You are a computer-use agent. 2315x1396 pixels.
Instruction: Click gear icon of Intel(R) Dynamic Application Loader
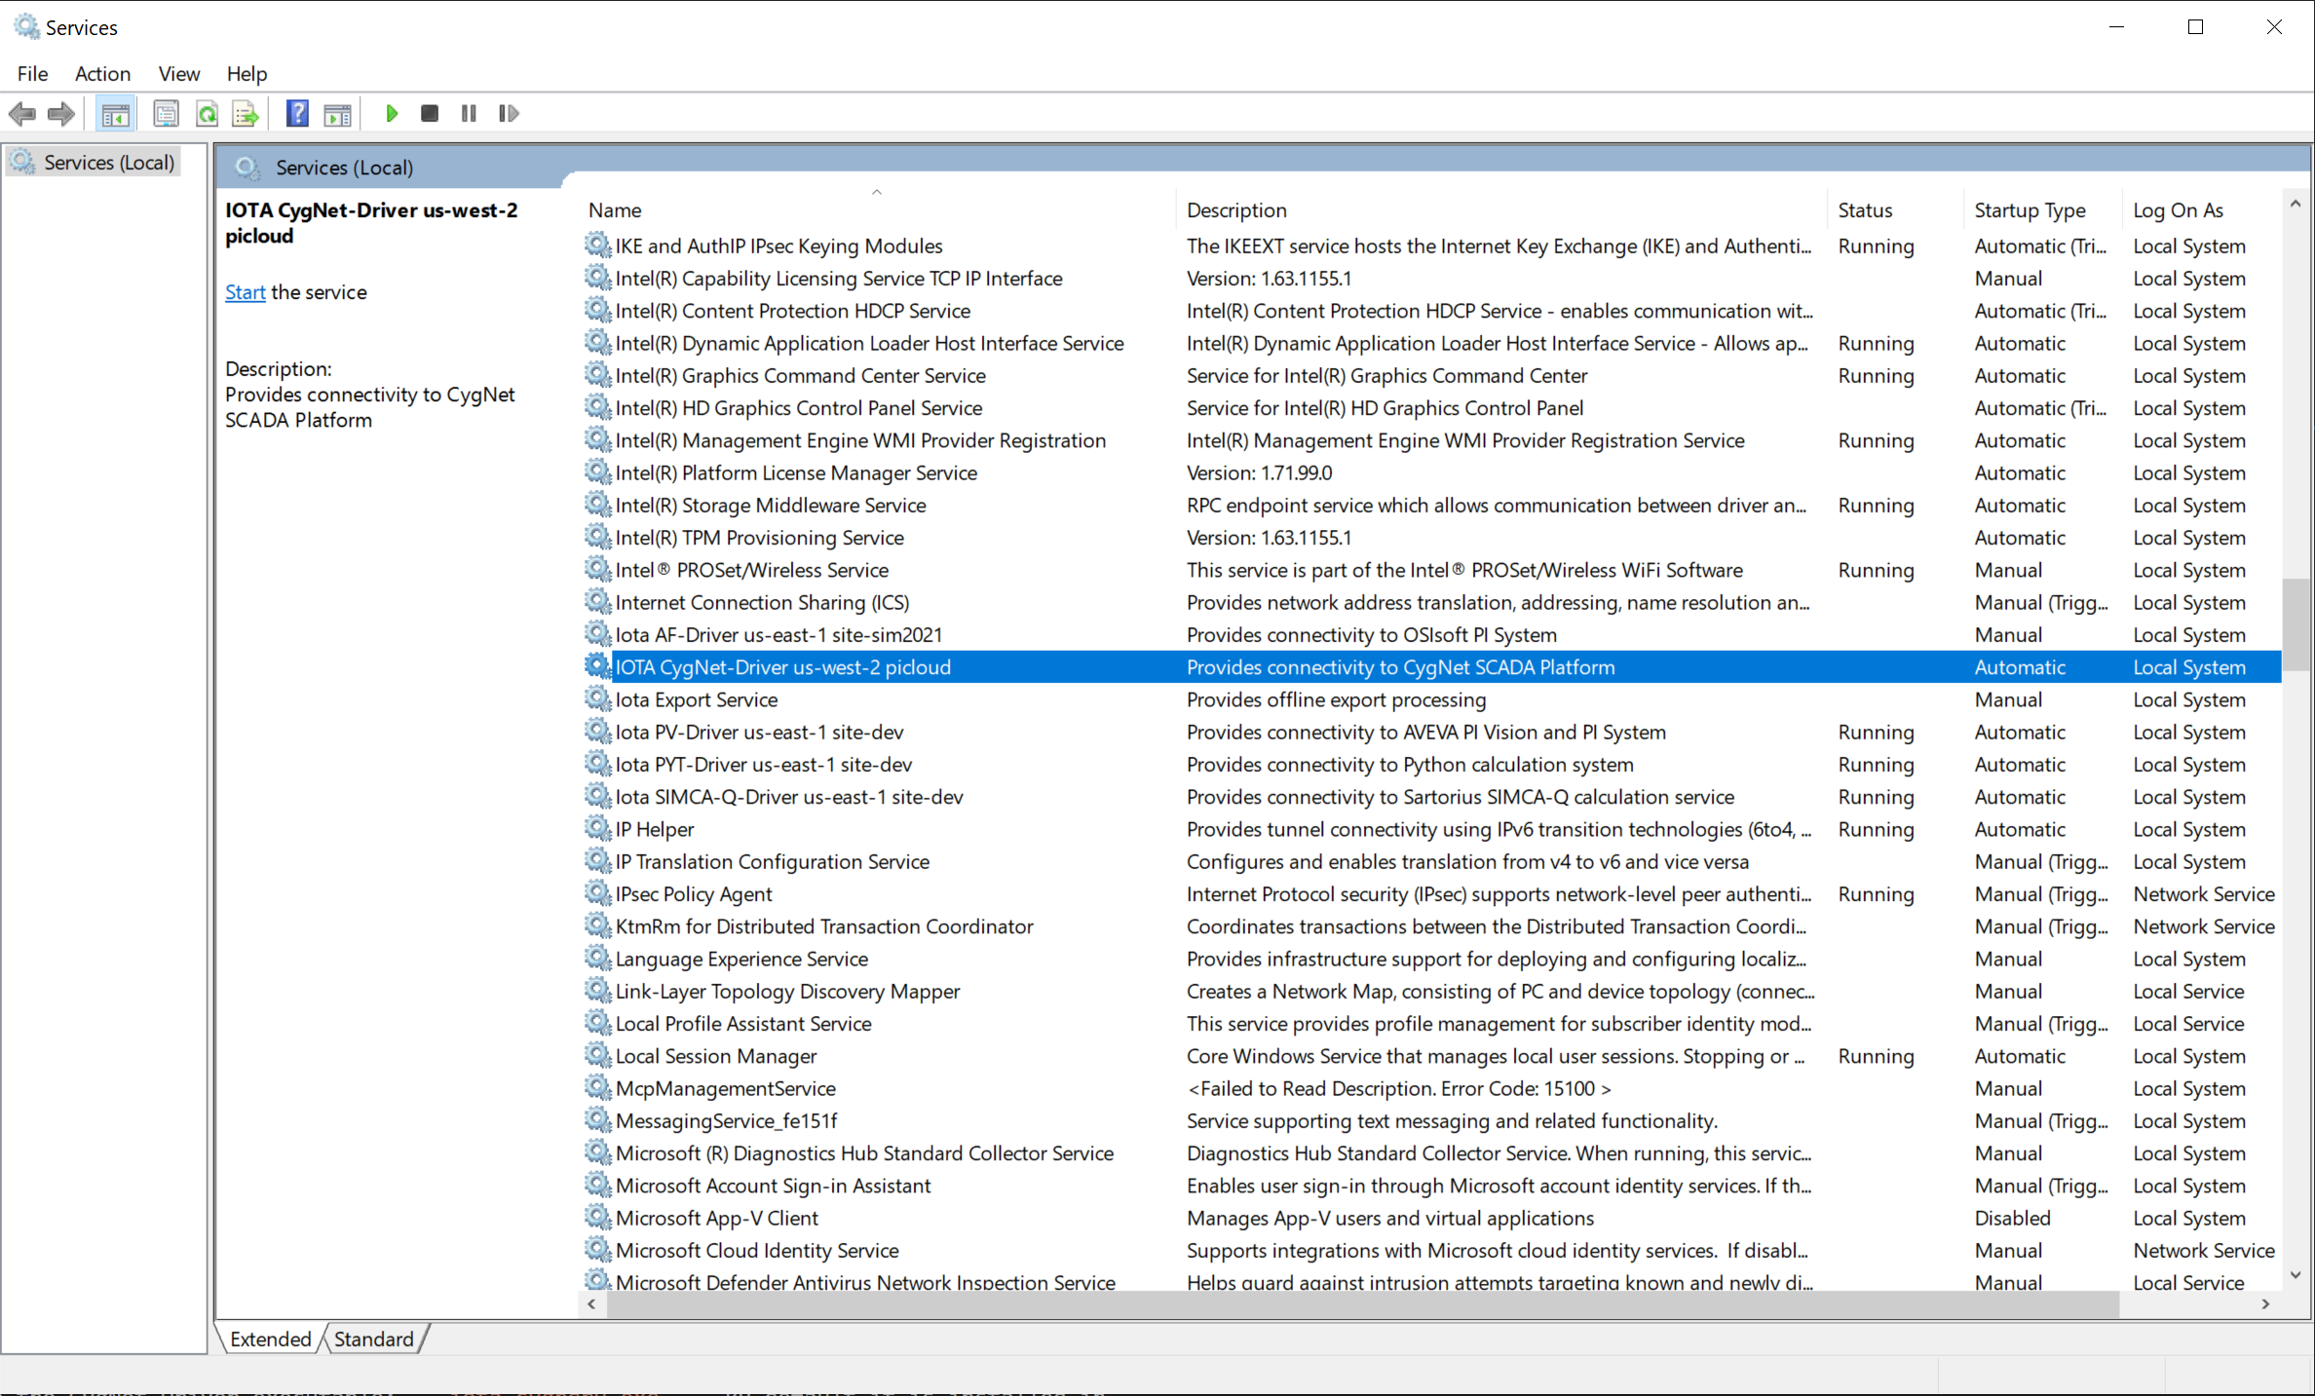tap(597, 343)
